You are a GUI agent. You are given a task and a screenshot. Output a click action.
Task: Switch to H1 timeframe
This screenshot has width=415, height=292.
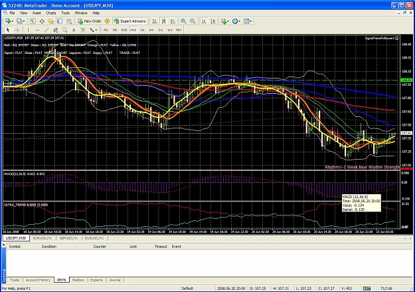142,30
